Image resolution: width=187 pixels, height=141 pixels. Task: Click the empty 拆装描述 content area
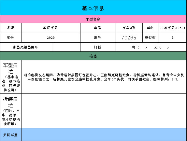point(104,111)
